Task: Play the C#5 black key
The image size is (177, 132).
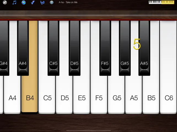Action: coord(53,48)
